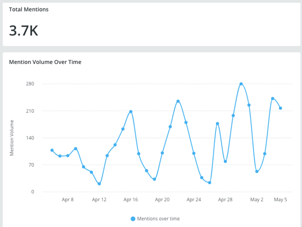This screenshot has width=302, height=227.
Task: Click the 'Apr 8' axis label
Action: [68, 200]
